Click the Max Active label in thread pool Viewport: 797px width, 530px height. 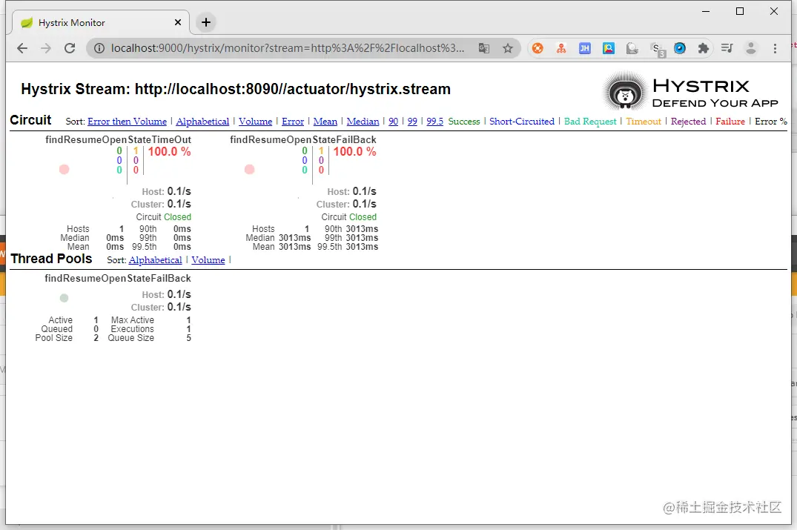[133, 320]
